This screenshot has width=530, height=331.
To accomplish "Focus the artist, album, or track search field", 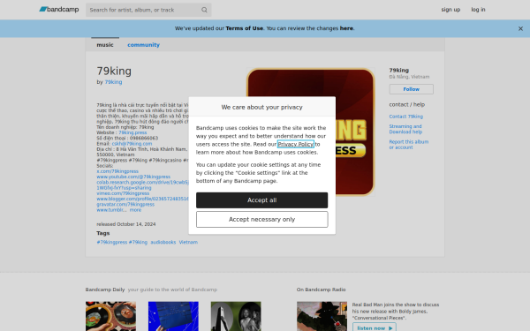I will [x=148, y=10].
